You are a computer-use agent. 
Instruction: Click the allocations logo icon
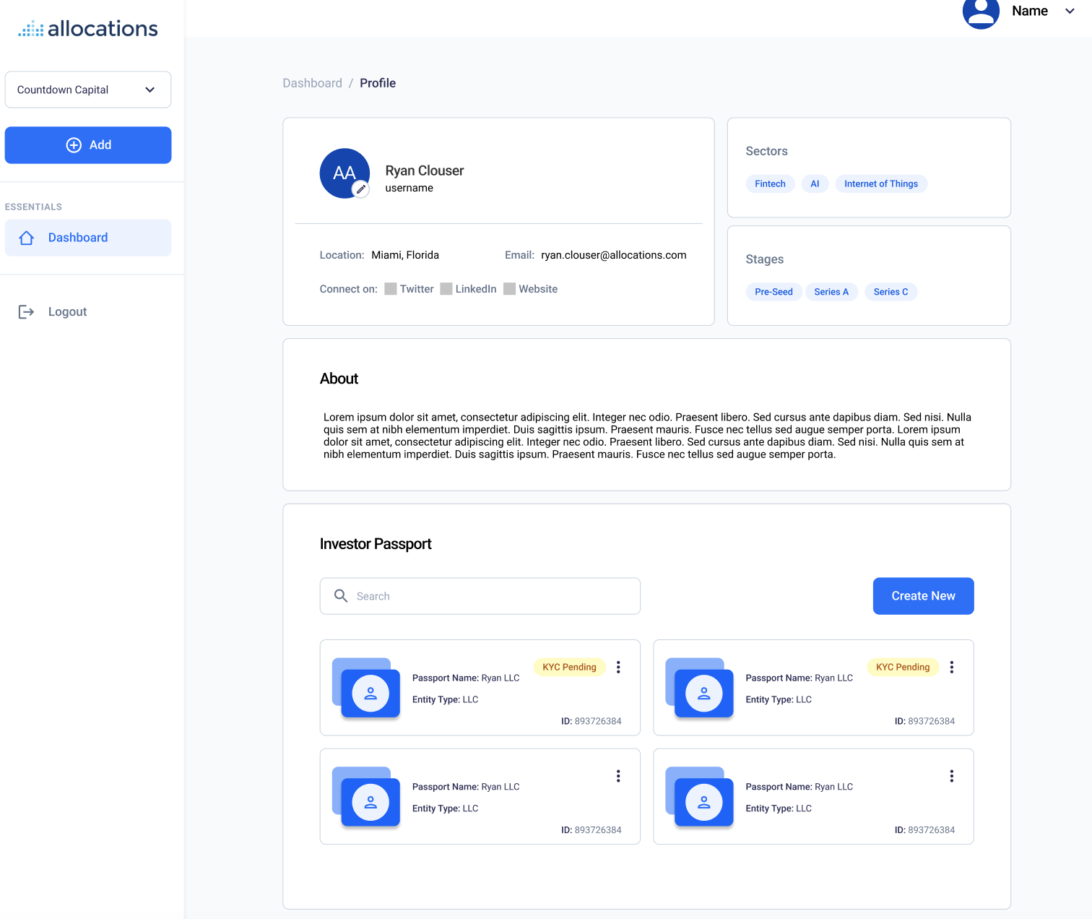coord(30,27)
